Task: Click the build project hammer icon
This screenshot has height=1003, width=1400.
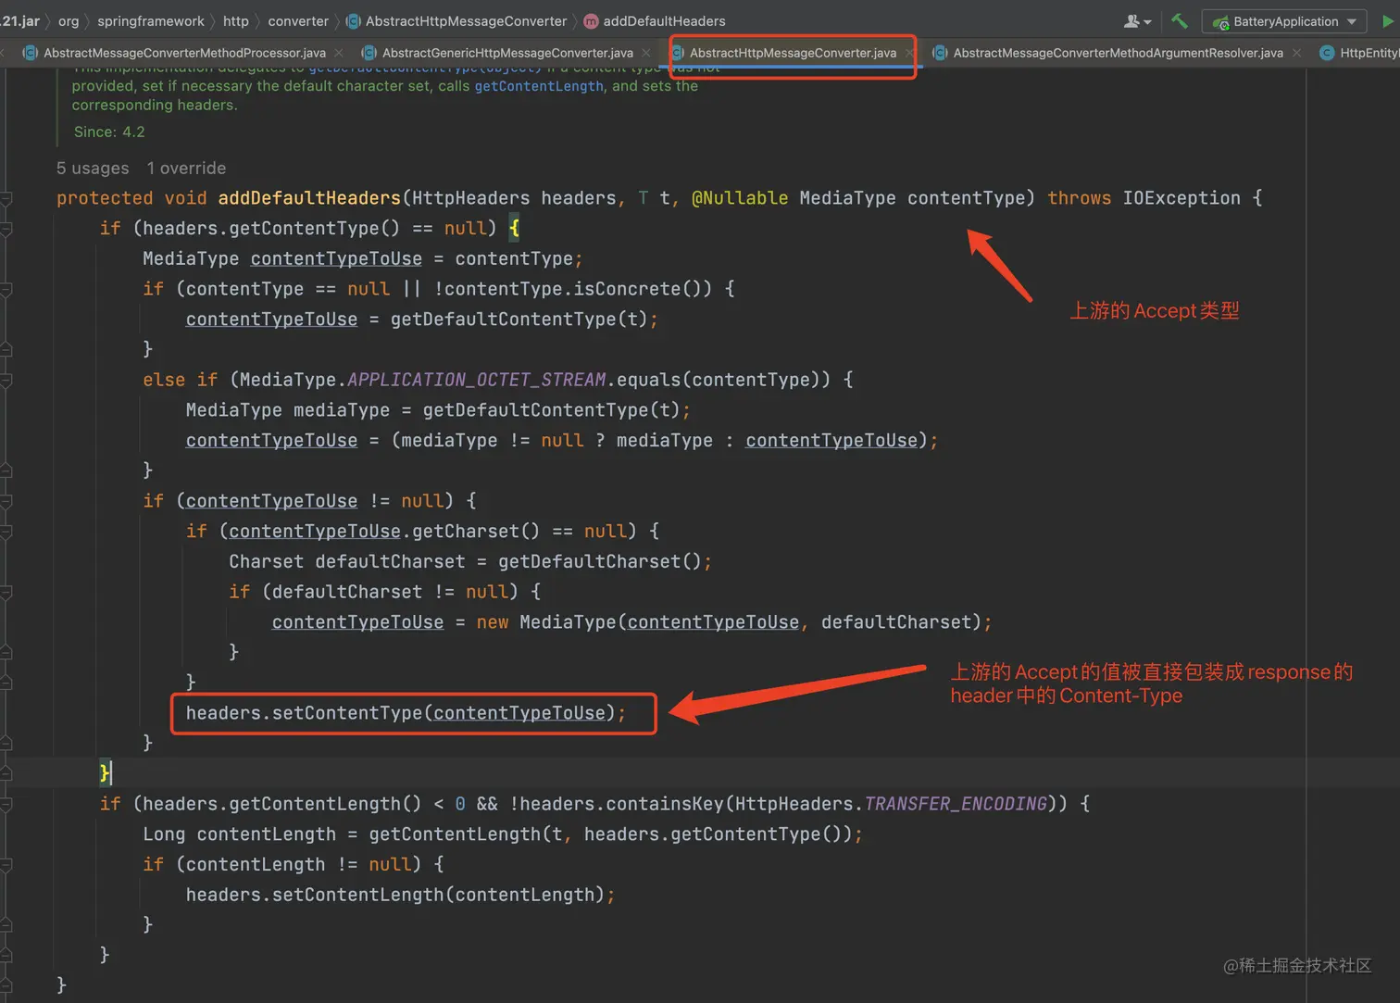Action: coord(1180,20)
